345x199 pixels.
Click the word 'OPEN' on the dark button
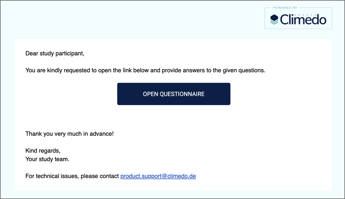[151, 94]
